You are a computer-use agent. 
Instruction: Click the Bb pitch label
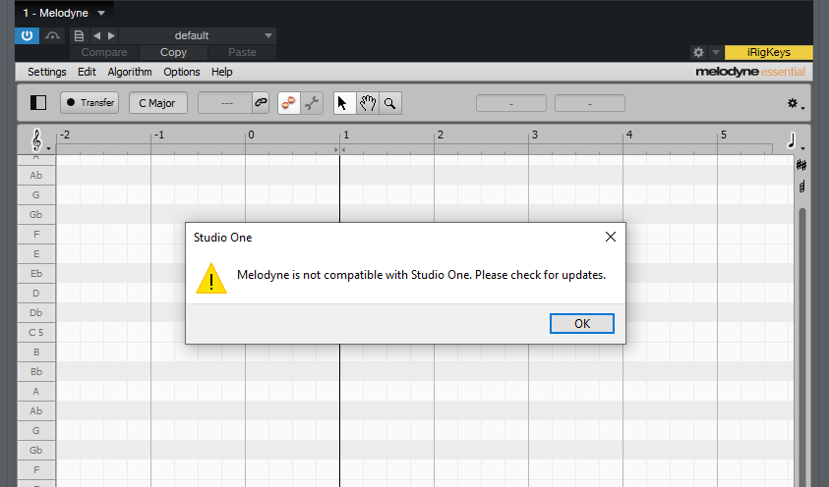click(36, 371)
